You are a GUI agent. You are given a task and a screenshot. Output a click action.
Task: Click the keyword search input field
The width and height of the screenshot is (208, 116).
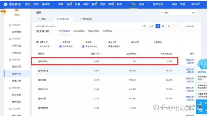click(176, 13)
